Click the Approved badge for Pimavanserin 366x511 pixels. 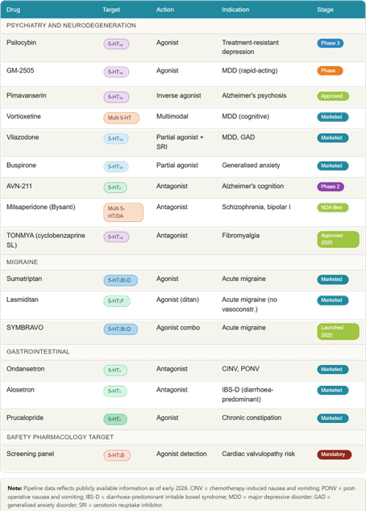333,96
